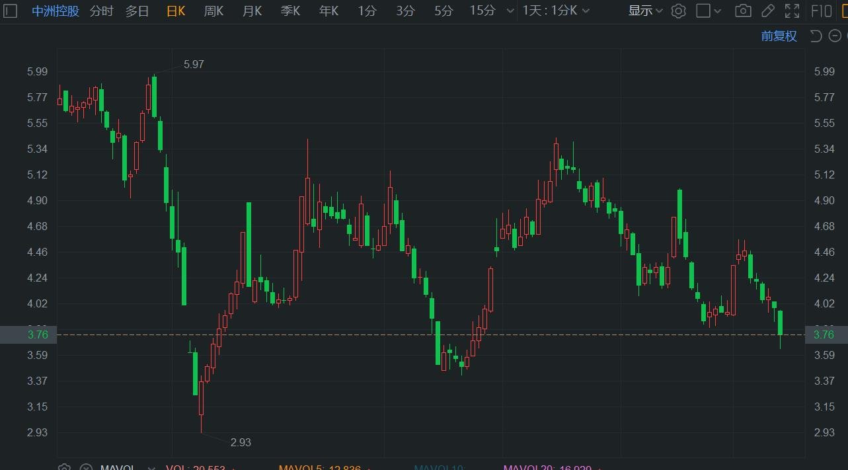Open the 1天 : 1分K period dropdown
Screen dimensions: 848x470
pos(556,11)
